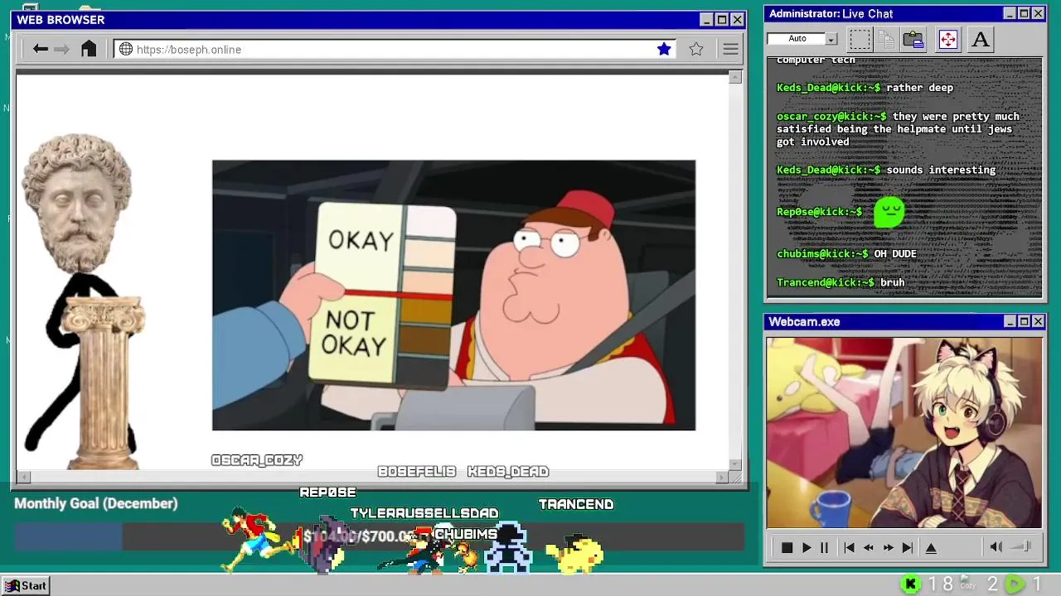Click the green smiley emote in chat
1061x596 pixels.
point(889,211)
